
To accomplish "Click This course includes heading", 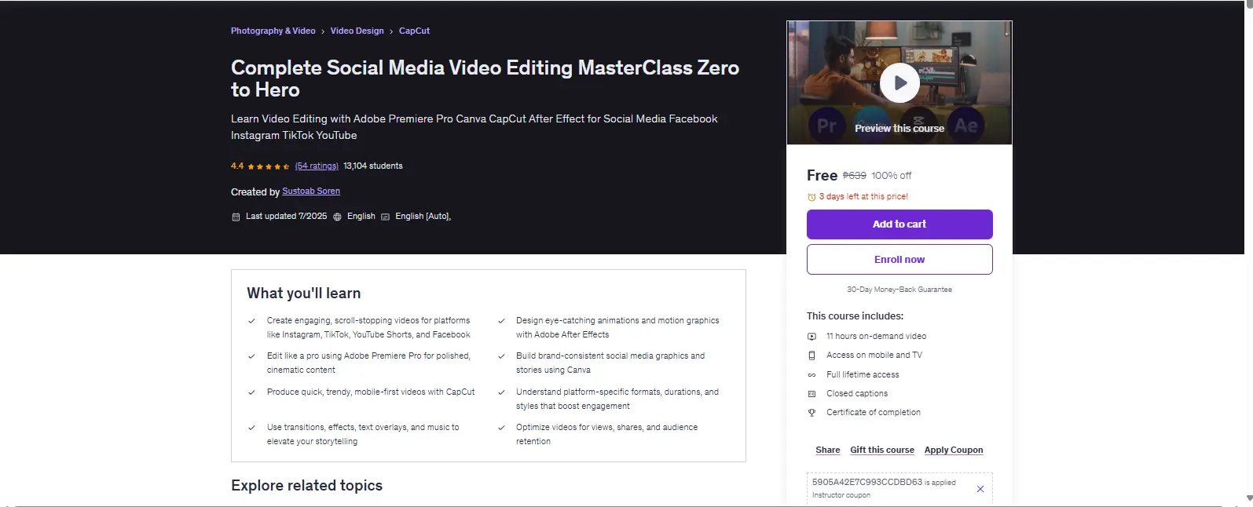I will coord(855,316).
